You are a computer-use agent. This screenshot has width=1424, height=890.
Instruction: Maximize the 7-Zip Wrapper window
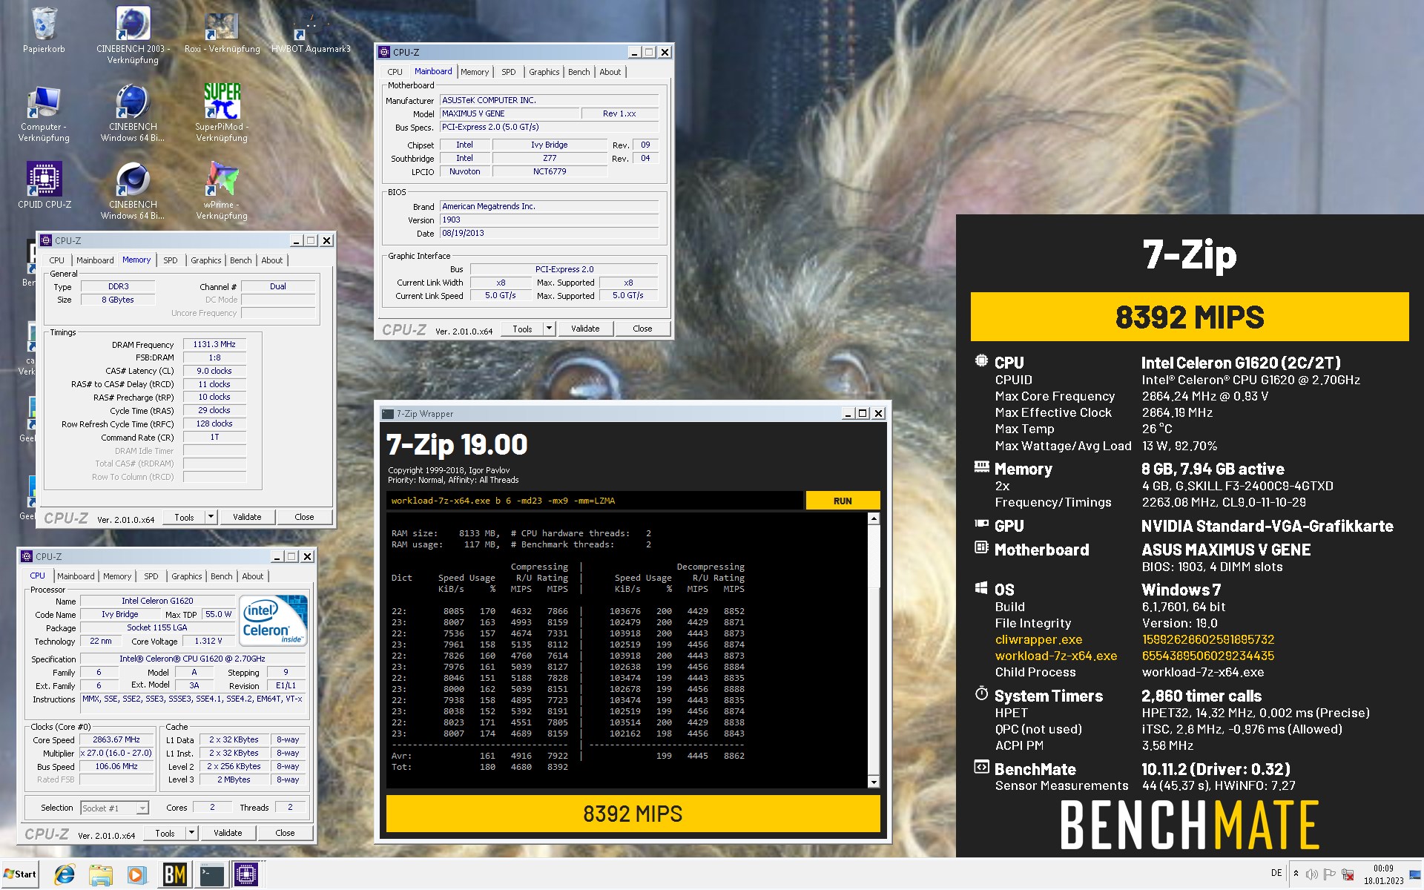pyautogui.click(x=863, y=413)
